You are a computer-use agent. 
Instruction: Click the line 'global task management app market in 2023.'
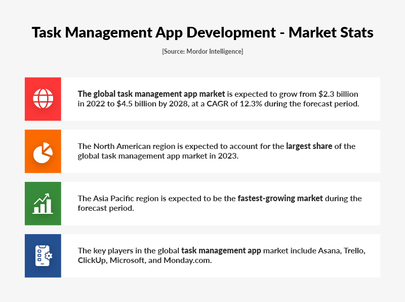click(x=158, y=156)
